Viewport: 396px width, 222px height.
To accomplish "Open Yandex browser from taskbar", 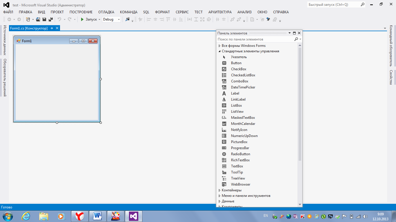I will click(x=80, y=216).
